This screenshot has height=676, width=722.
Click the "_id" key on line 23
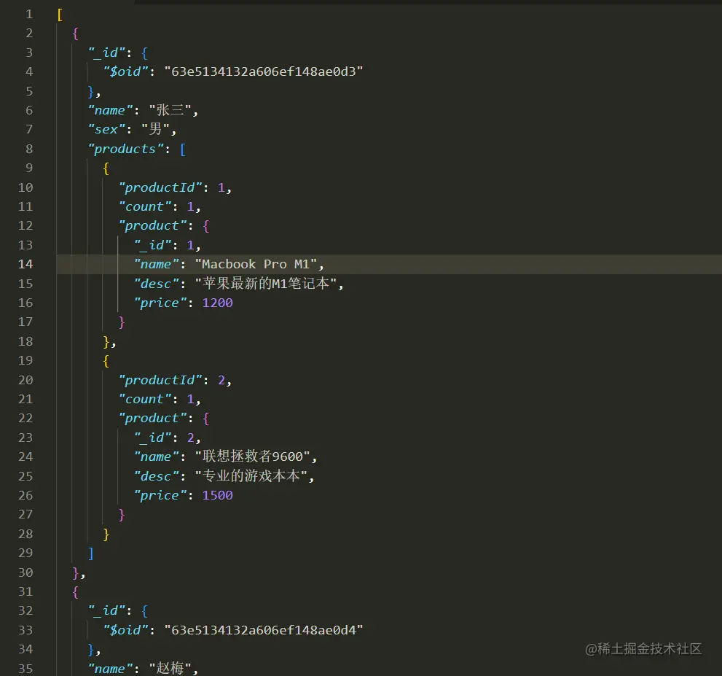coord(152,438)
